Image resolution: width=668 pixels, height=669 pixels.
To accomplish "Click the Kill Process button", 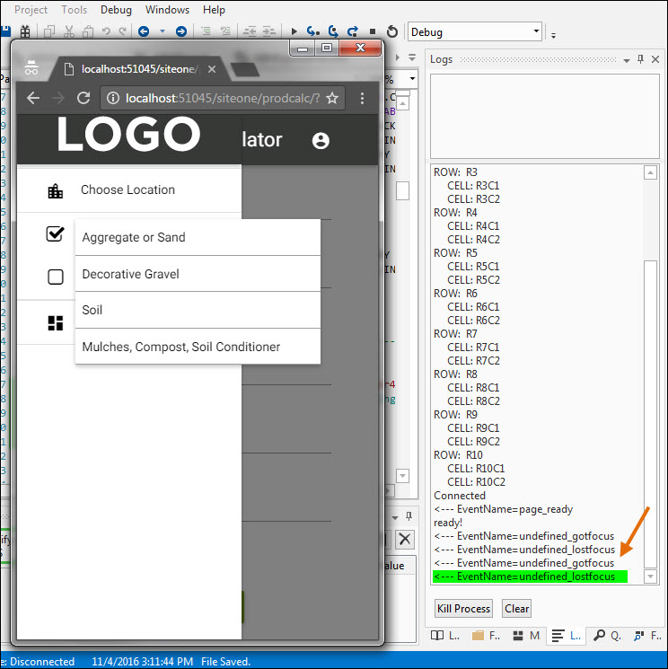I will 463,609.
